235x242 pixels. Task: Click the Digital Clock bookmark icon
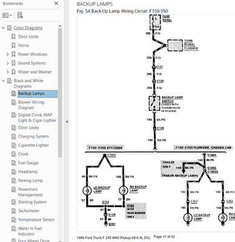14,115
